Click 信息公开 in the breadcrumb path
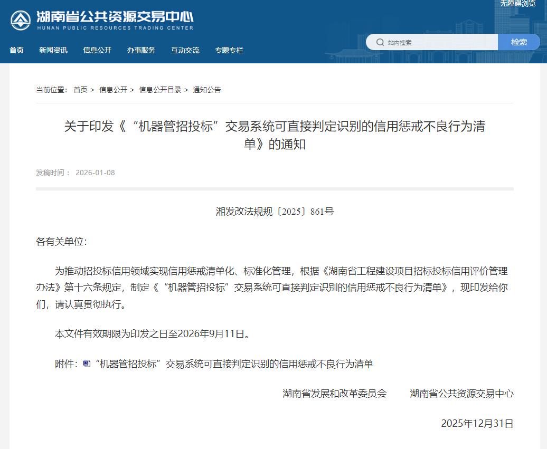 [113, 90]
